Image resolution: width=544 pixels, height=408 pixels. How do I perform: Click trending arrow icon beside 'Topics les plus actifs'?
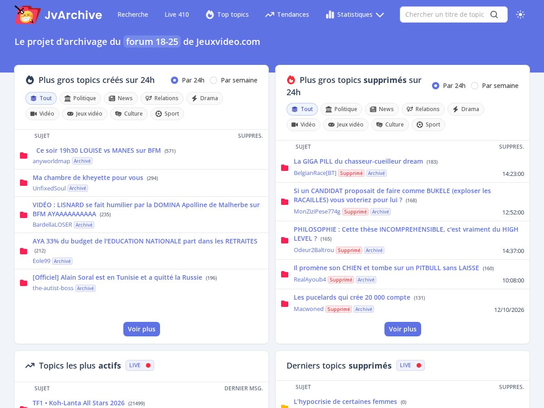[30, 365]
